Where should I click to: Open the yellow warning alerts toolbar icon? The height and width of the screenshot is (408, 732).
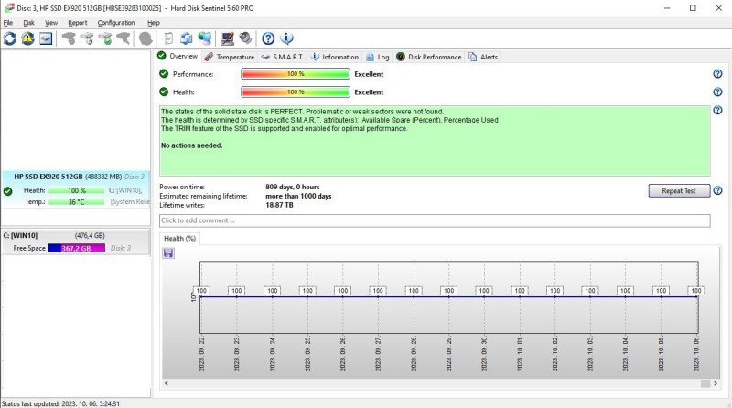pos(27,38)
